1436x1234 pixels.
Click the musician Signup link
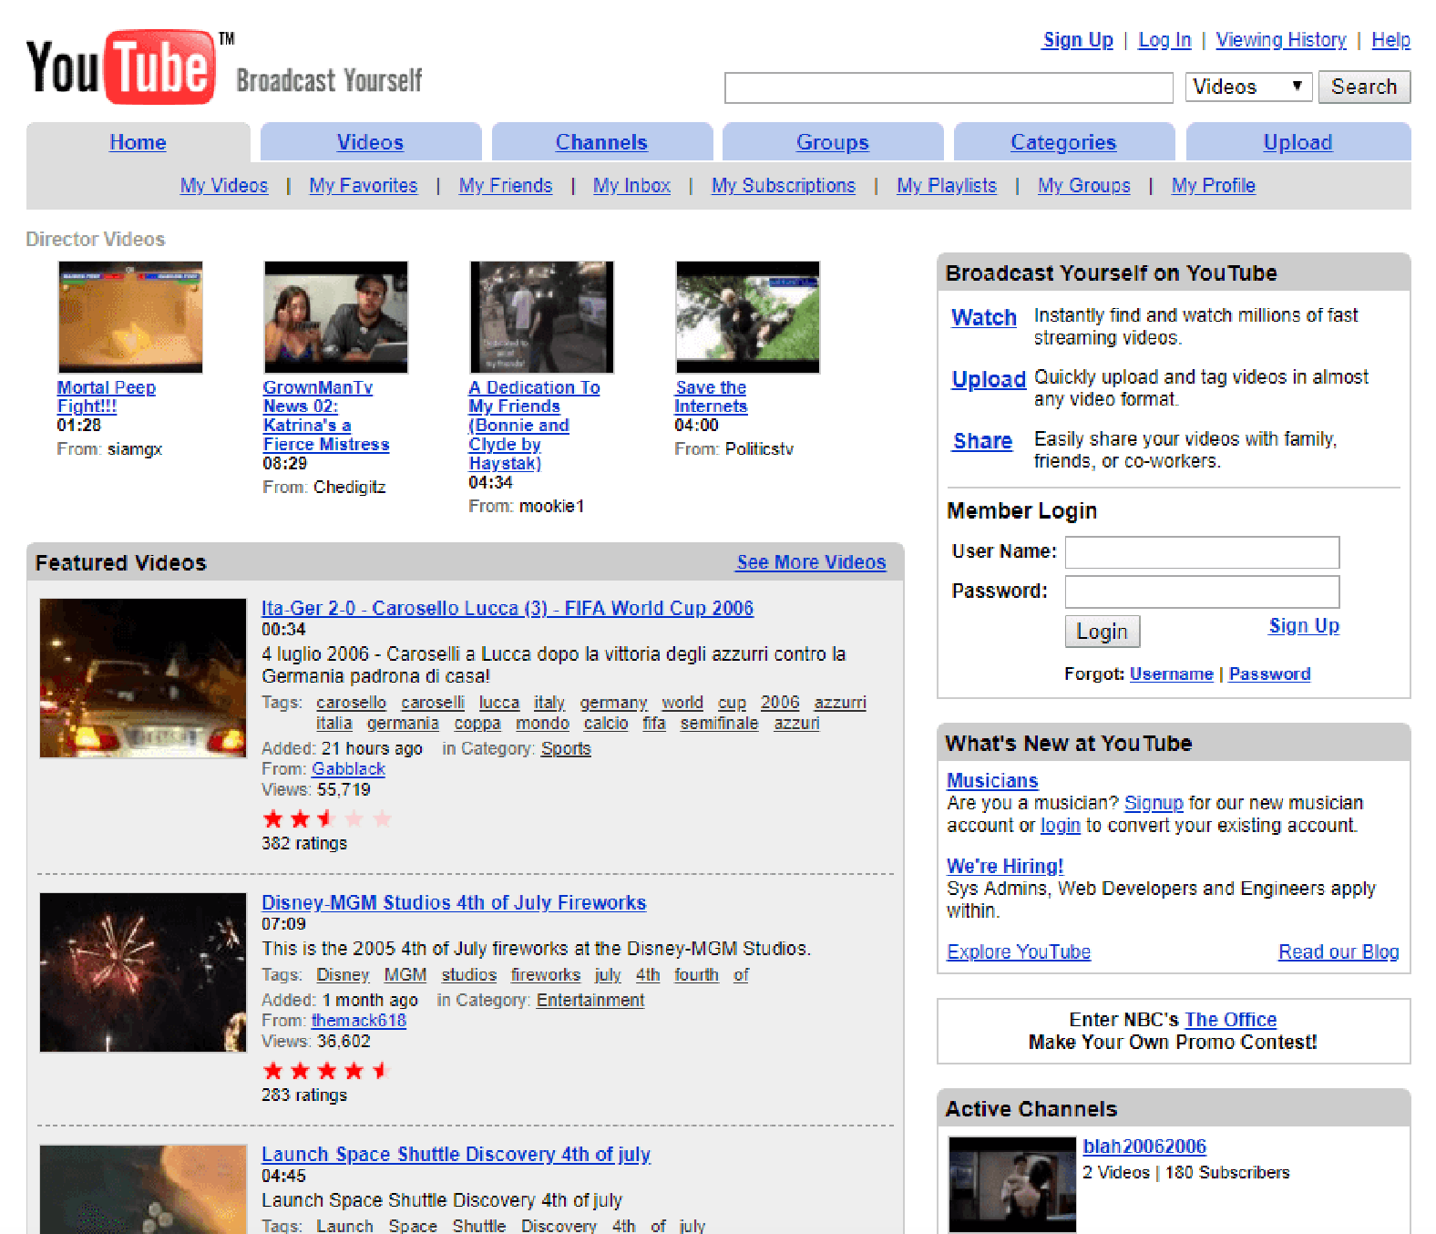(1154, 803)
